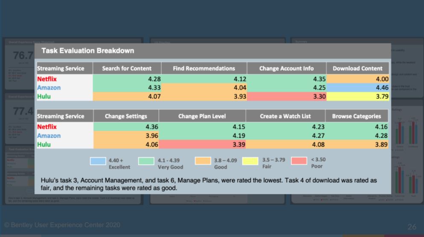424x237 pixels.
Task: Click the Hulu label in the top table
Action: tap(44, 97)
